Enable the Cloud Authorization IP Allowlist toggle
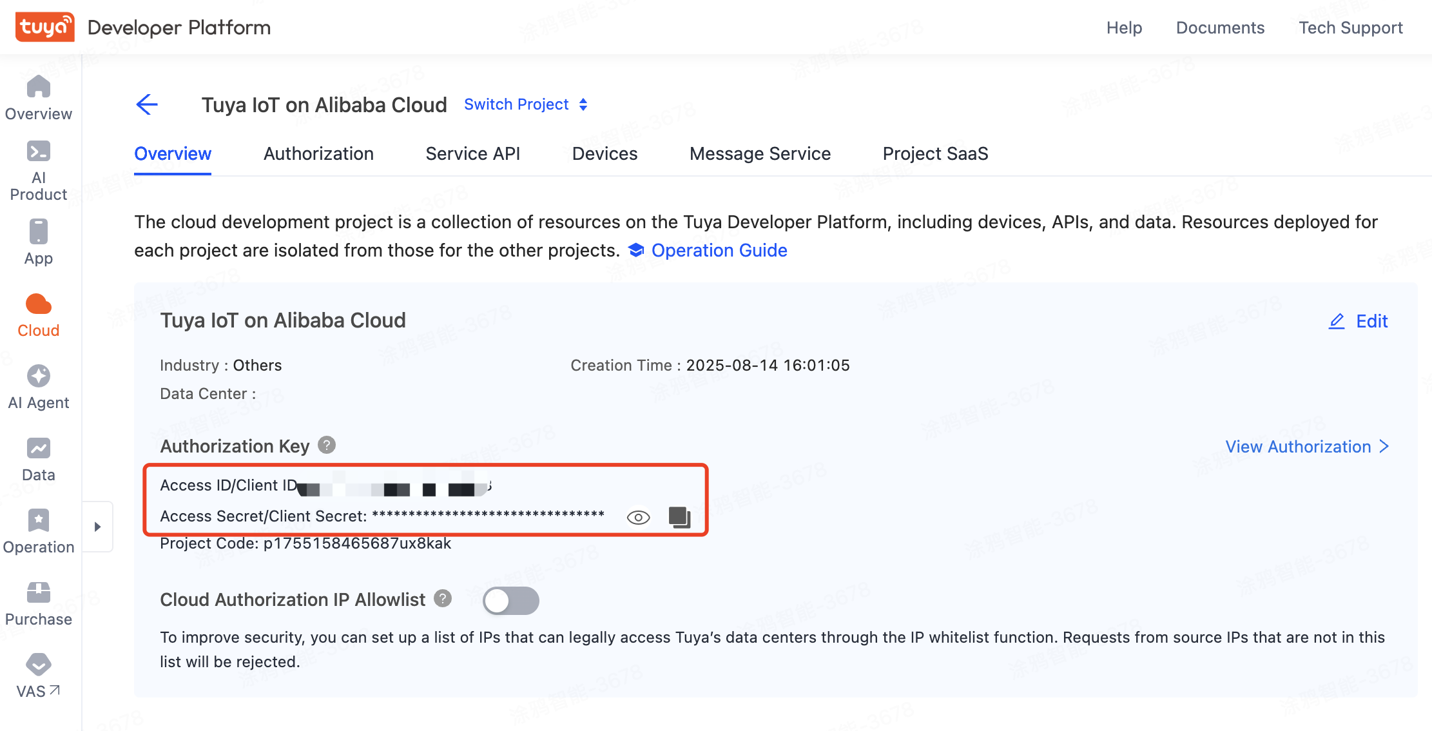The height and width of the screenshot is (731, 1432). [510, 600]
